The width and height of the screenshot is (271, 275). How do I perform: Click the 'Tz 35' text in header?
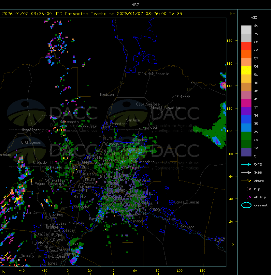coord(176,14)
